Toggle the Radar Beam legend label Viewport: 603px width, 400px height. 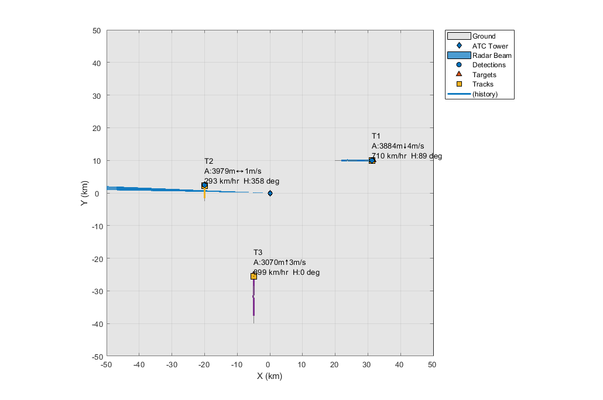coord(492,56)
